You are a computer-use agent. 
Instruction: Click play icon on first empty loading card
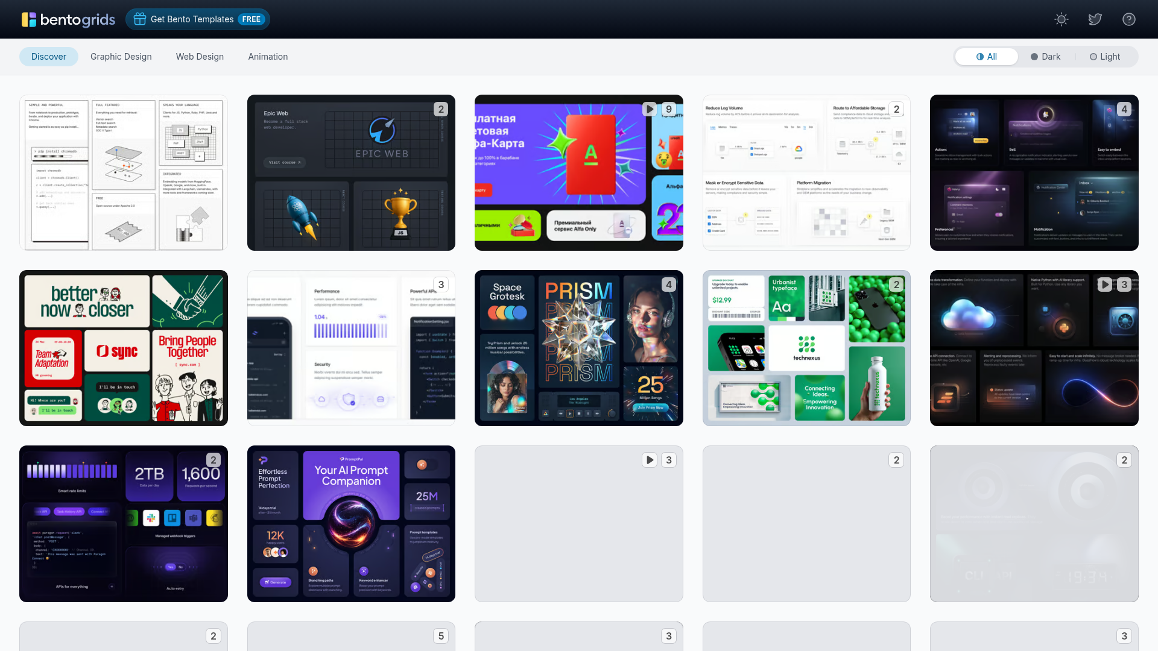649,460
